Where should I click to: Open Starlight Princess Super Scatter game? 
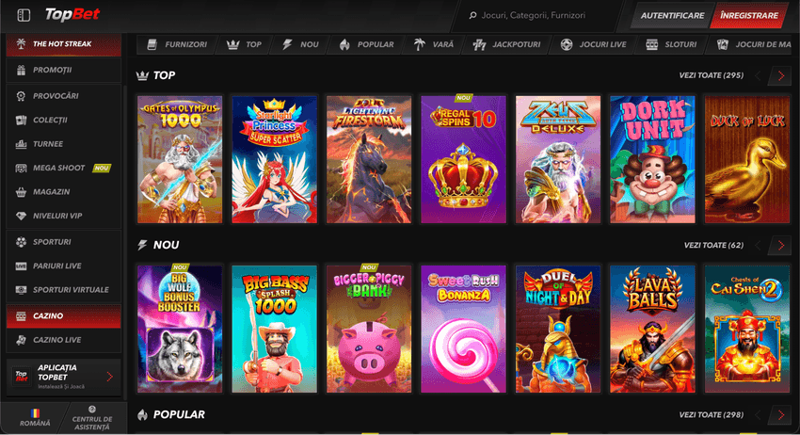(x=275, y=159)
